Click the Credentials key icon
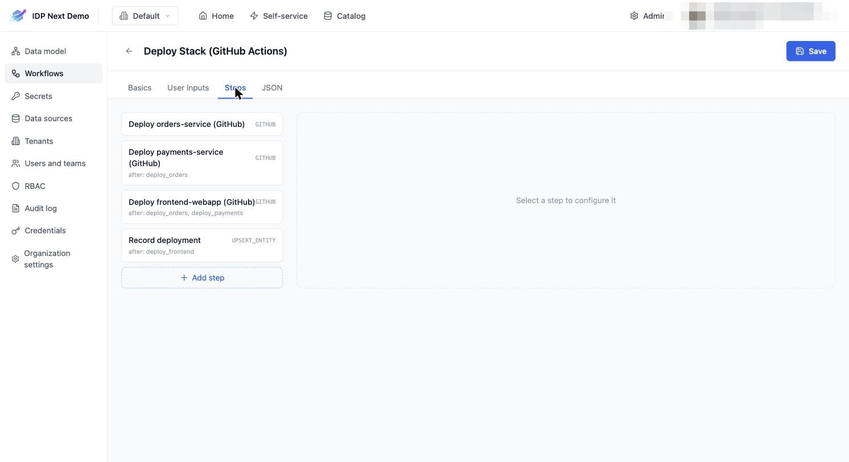This screenshot has width=849, height=462. point(15,230)
